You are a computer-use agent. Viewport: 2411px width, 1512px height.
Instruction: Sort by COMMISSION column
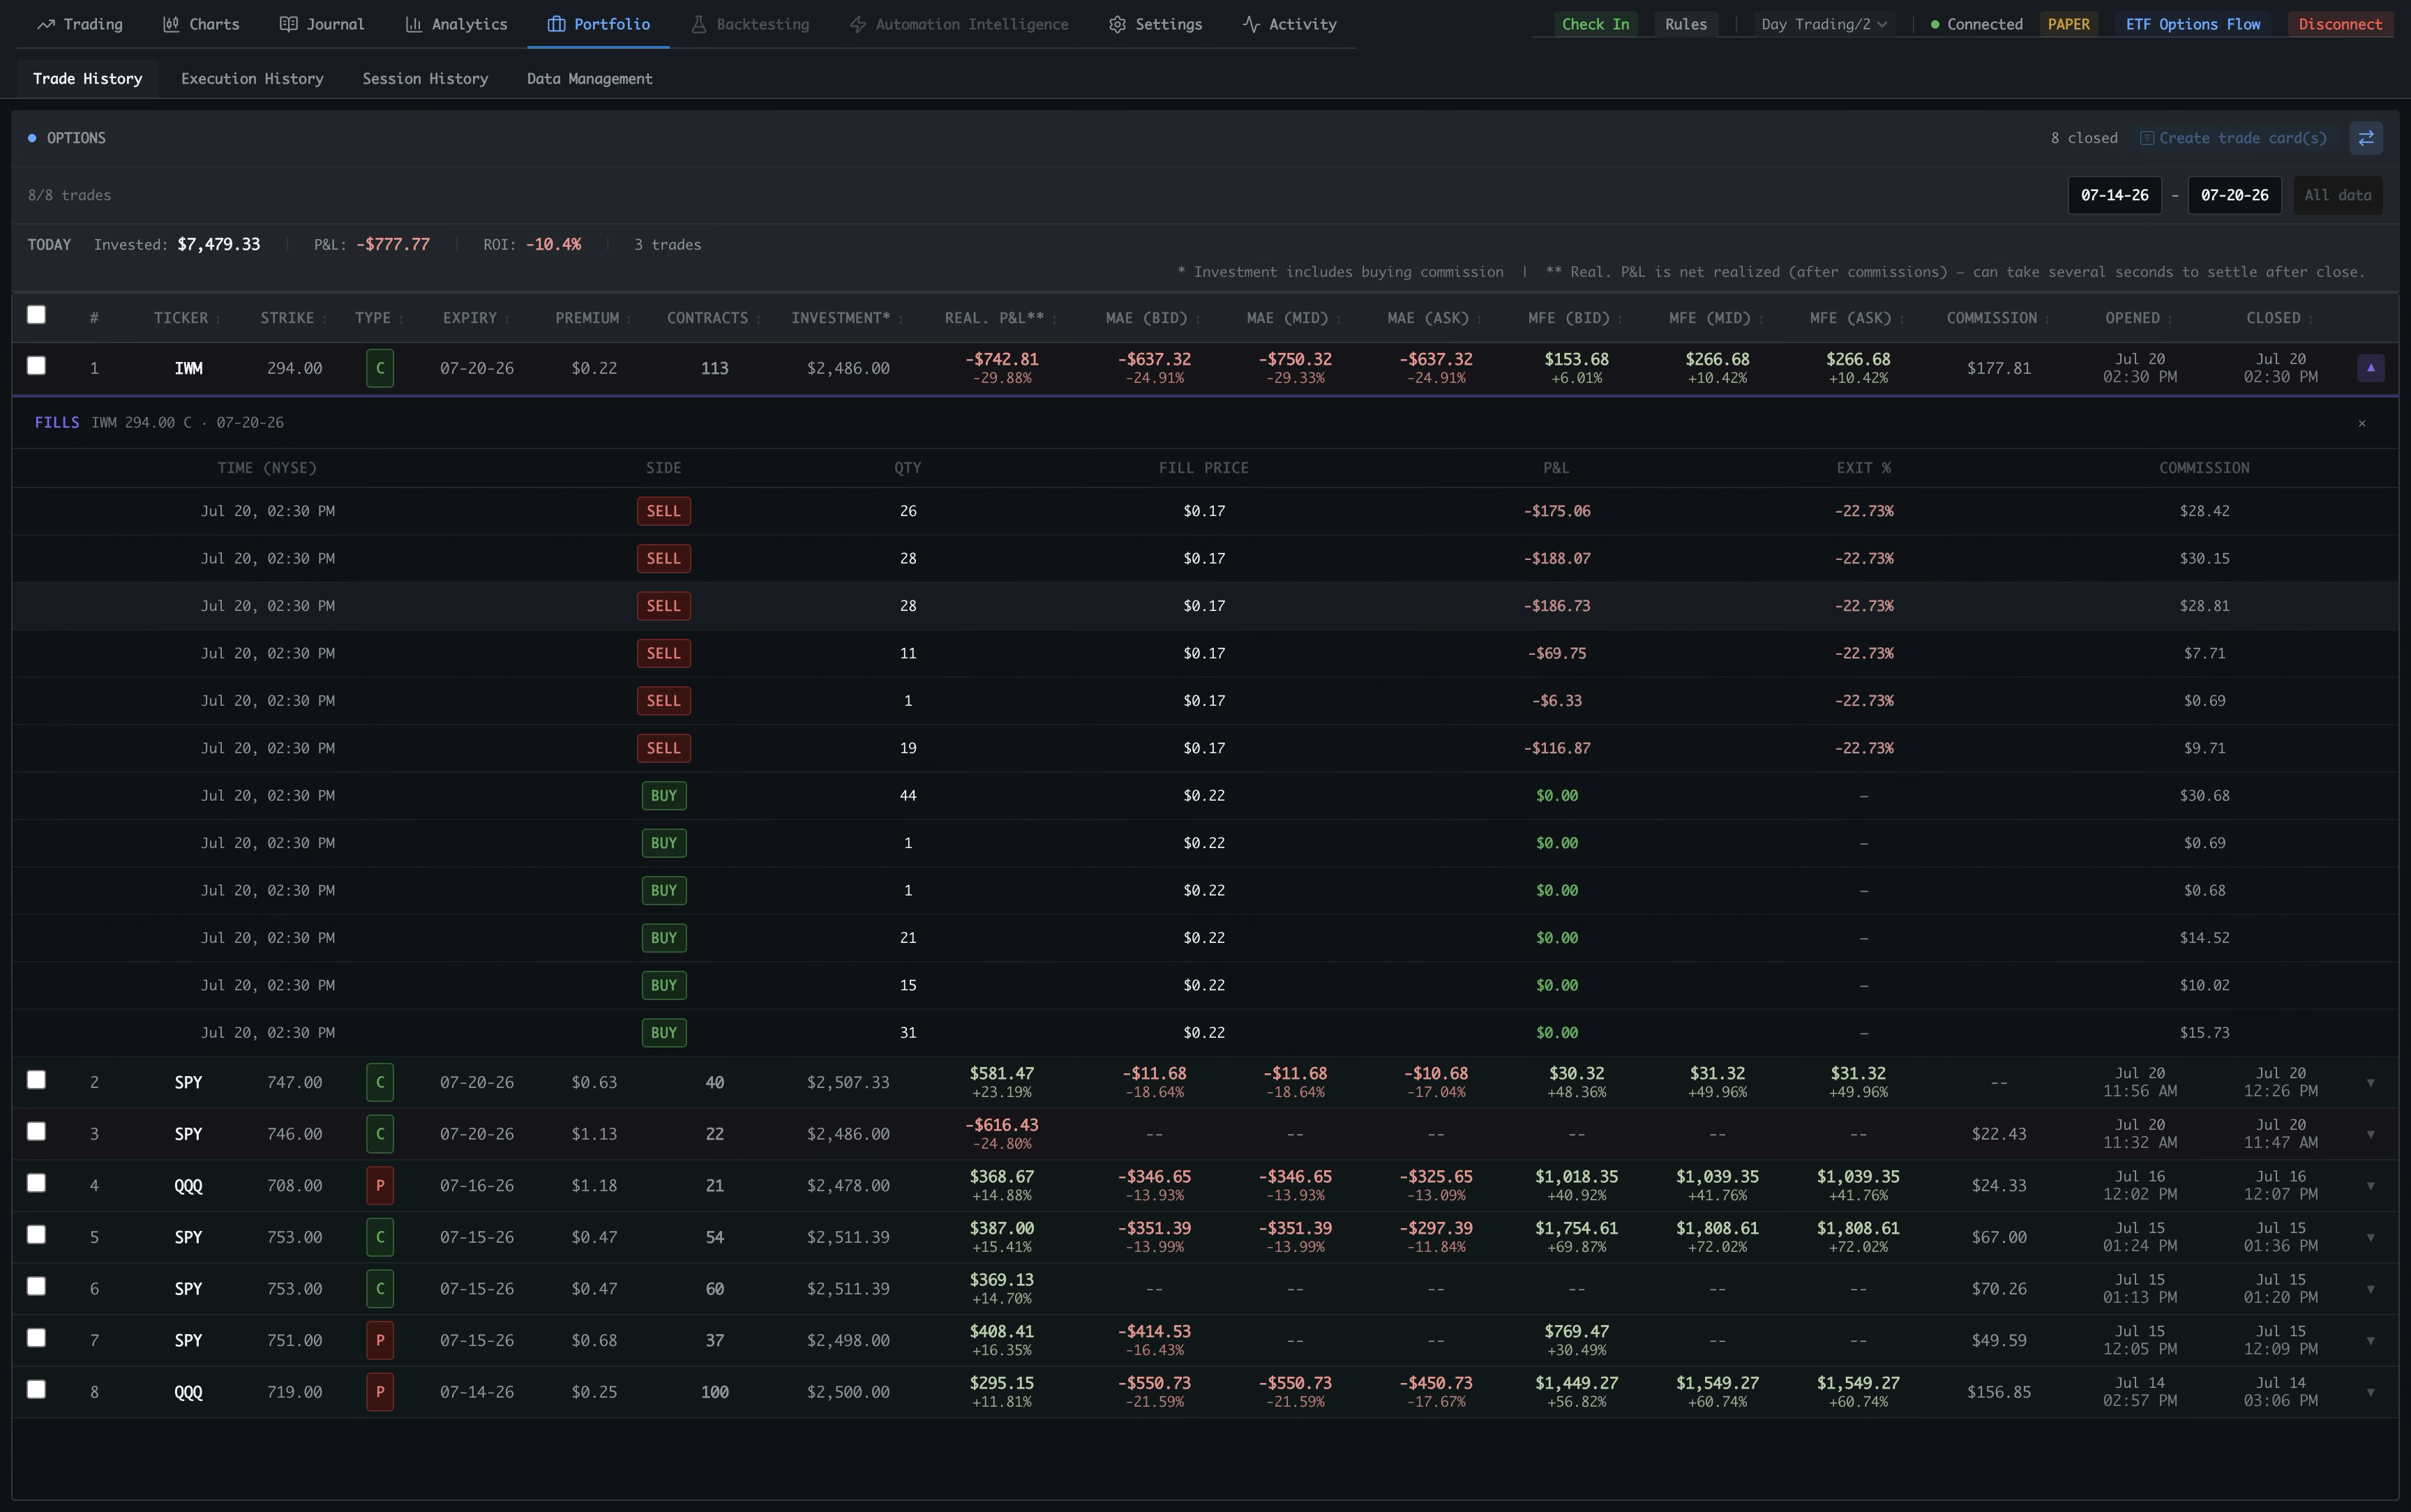coord(1998,318)
